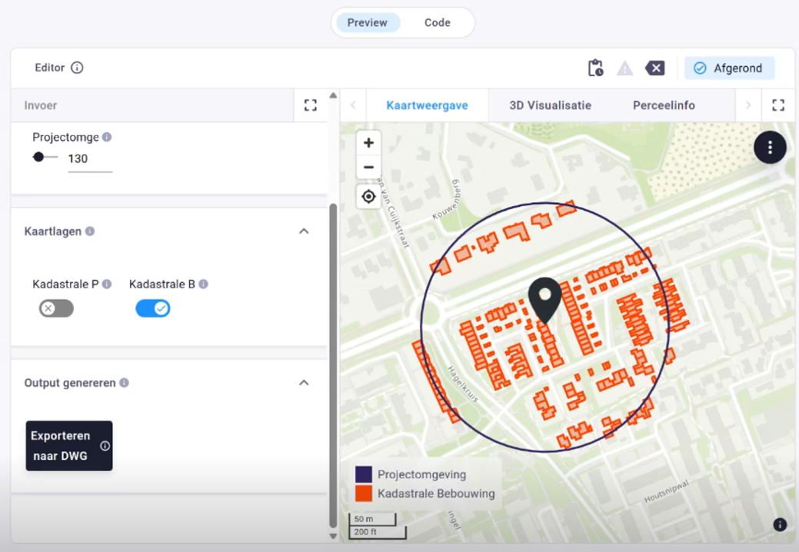Expand the Invoer panel to fullscreen
Viewport: 799px width, 552px height.
(x=310, y=105)
